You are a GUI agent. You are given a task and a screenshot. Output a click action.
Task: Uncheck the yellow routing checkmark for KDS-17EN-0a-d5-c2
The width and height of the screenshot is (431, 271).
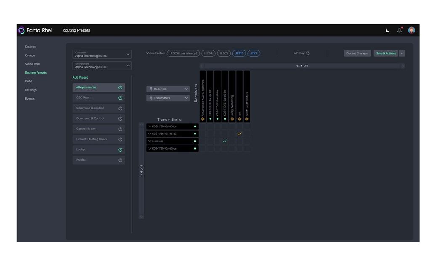click(x=239, y=134)
